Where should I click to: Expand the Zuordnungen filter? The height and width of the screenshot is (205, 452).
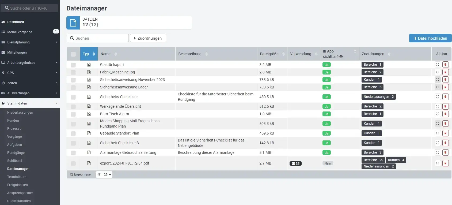[x=148, y=38]
